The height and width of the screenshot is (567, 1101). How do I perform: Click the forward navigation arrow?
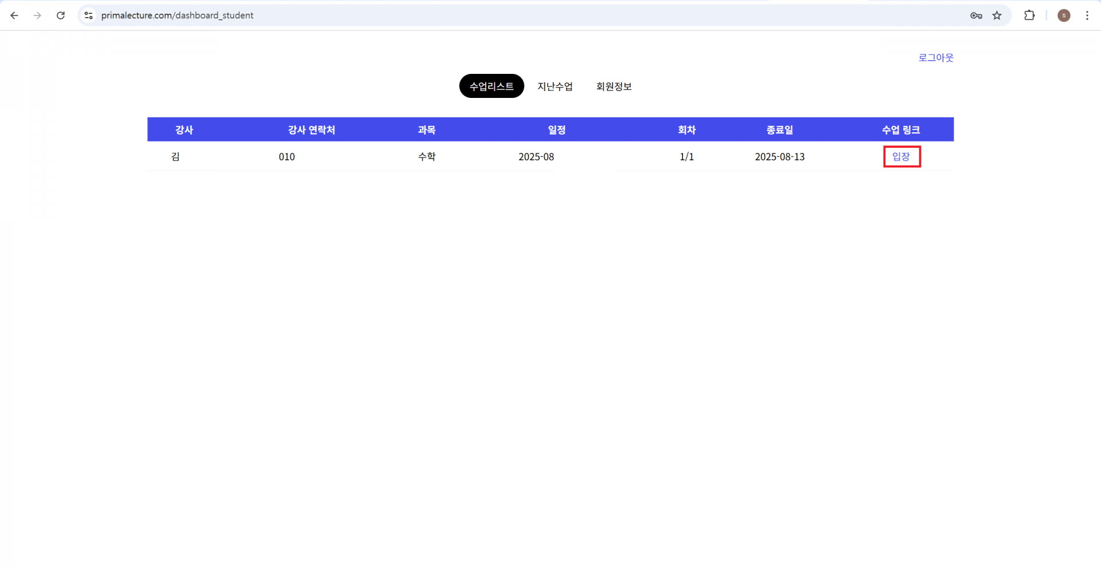pyautogui.click(x=37, y=15)
